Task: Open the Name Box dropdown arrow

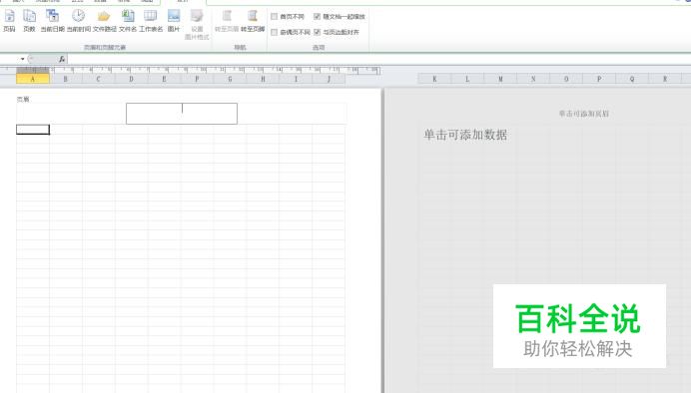Action: pos(23,59)
